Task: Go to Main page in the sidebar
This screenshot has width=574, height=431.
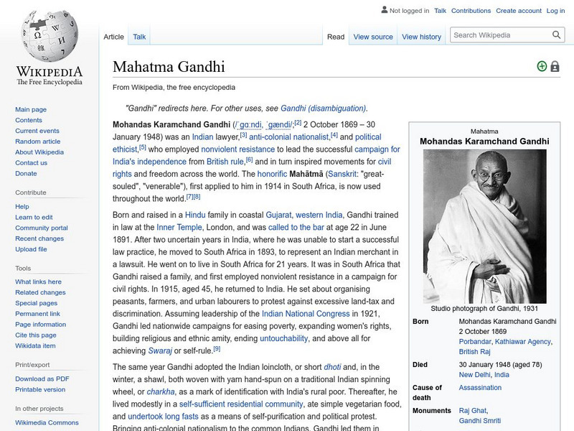Action: (31, 110)
